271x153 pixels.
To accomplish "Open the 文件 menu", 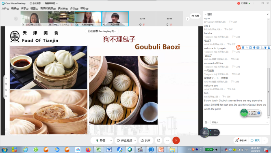I will tap(5, 8).
